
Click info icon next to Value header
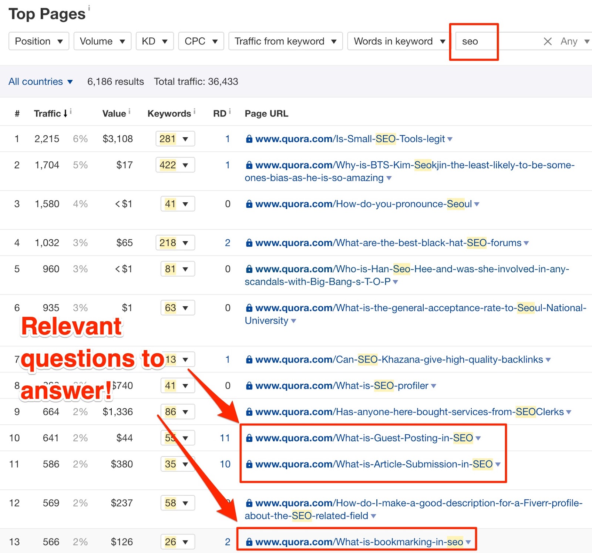(129, 111)
